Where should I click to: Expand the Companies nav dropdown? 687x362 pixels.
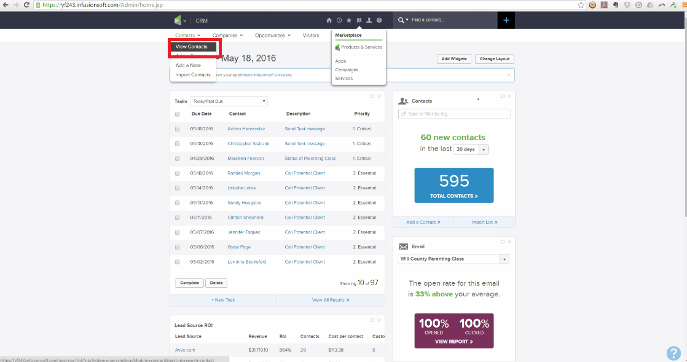(x=227, y=36)
